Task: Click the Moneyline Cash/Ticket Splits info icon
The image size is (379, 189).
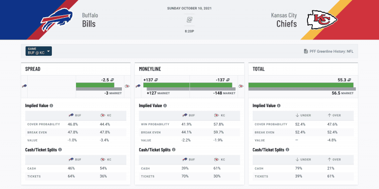Action: 174,150
